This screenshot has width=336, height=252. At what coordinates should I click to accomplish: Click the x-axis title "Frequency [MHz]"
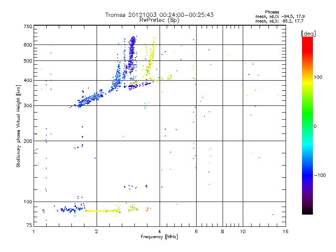pyautogui.click(x=159, y=237)
